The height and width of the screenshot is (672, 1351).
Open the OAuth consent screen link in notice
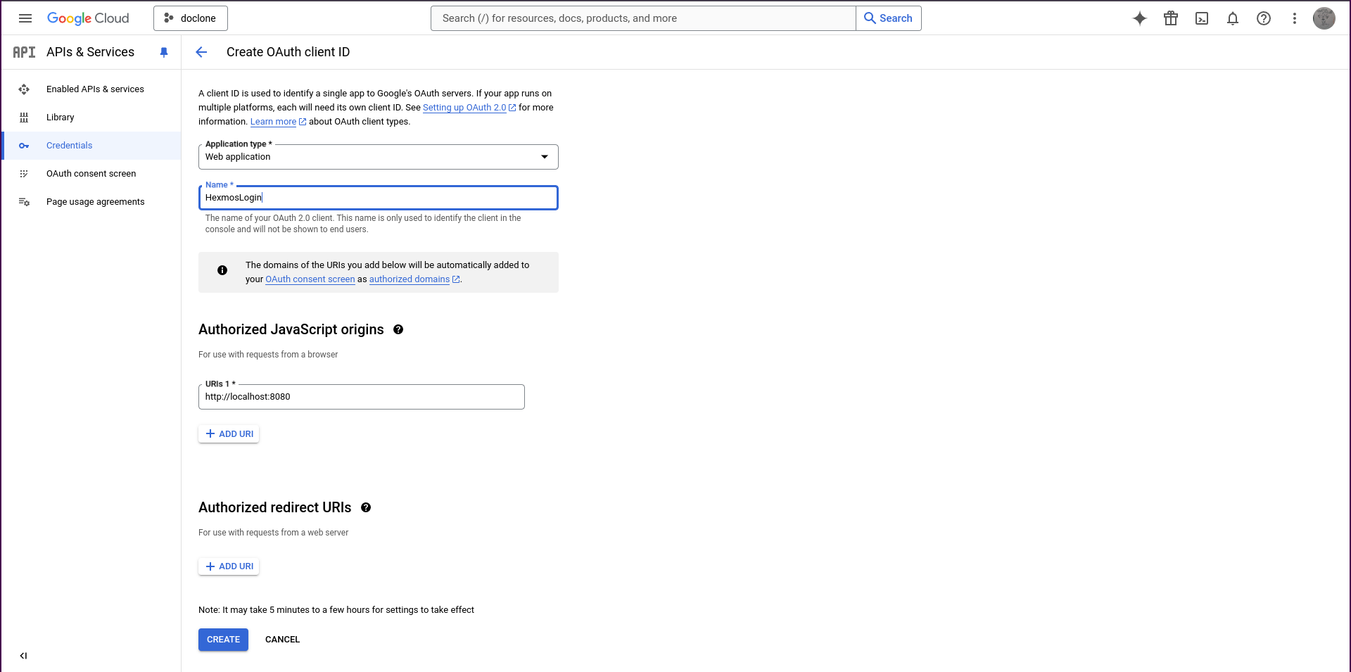click(x=310, y=279)
